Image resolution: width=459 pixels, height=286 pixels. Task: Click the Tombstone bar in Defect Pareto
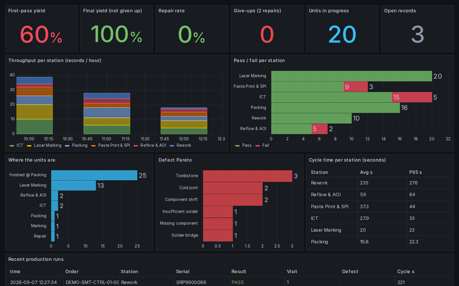(248, 176)
